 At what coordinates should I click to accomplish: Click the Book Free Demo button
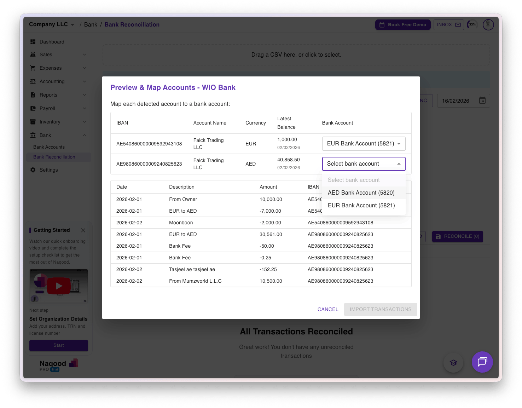[x=403, y=25]
